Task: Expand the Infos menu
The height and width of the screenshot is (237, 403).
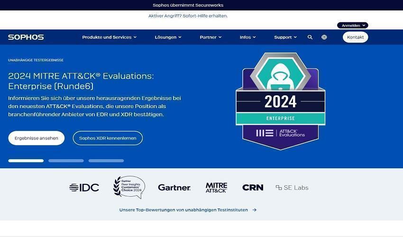Action: pyautogui.click(x=248, y=37)
